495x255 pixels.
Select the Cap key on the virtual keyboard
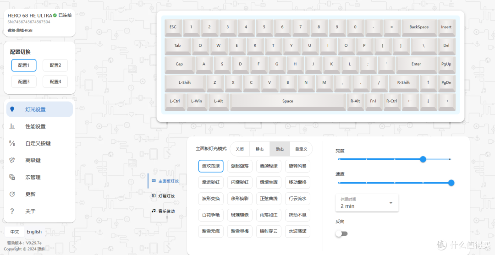point(179,64)
